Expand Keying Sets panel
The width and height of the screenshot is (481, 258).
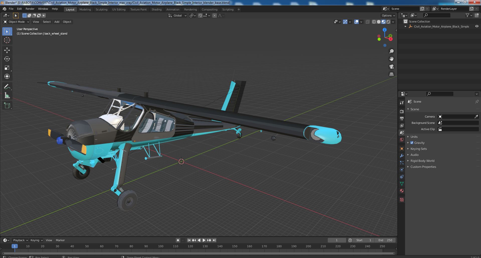pyautogui.click(x=418, y=149)
